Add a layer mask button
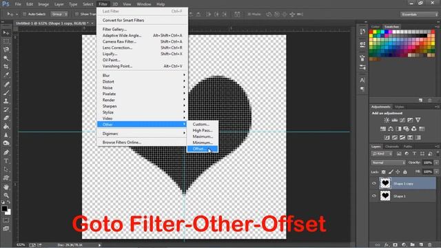The image size is (441, 248). pos(395,245)
